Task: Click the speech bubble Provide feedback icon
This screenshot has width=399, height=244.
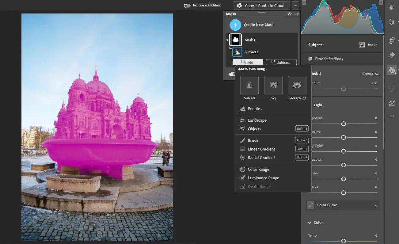Action: [x=310, y=59]
